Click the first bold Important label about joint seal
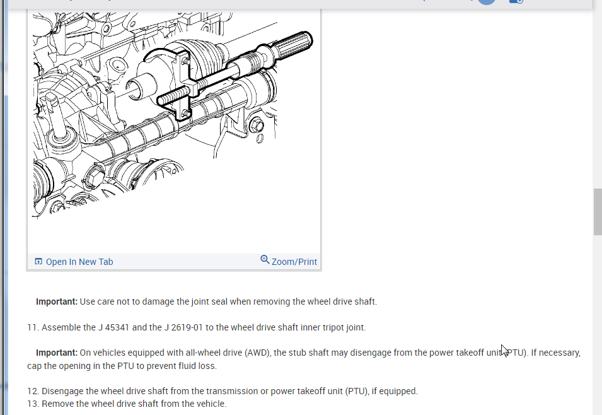 [57, 301]
